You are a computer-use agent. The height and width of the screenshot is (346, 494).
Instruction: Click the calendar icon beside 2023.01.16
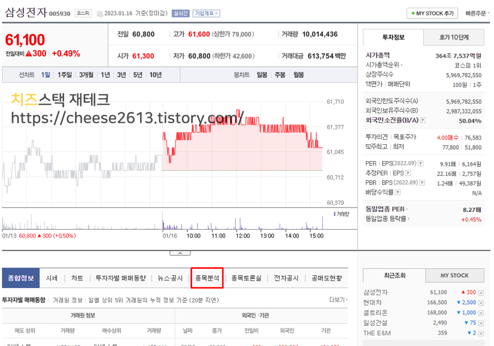pos(100,14)
